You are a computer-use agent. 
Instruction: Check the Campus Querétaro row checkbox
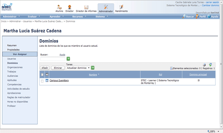(x=42, y=81)
